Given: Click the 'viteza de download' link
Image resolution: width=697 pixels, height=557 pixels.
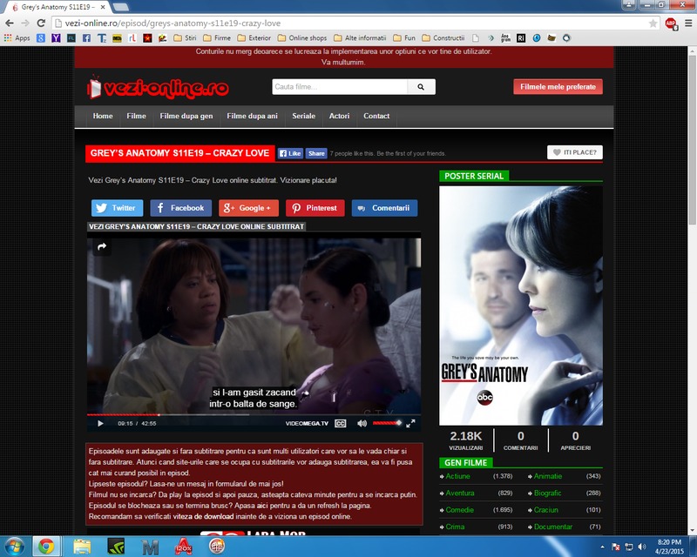Looking at the screenshot, I should coord(203,517).
